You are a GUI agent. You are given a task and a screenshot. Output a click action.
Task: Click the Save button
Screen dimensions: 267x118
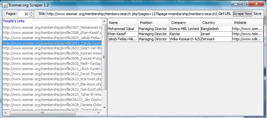coord(257,14)
